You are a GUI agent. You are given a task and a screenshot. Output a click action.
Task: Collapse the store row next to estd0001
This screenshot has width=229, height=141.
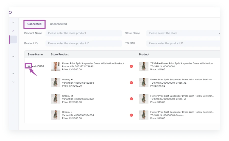(x=29, y=66)
